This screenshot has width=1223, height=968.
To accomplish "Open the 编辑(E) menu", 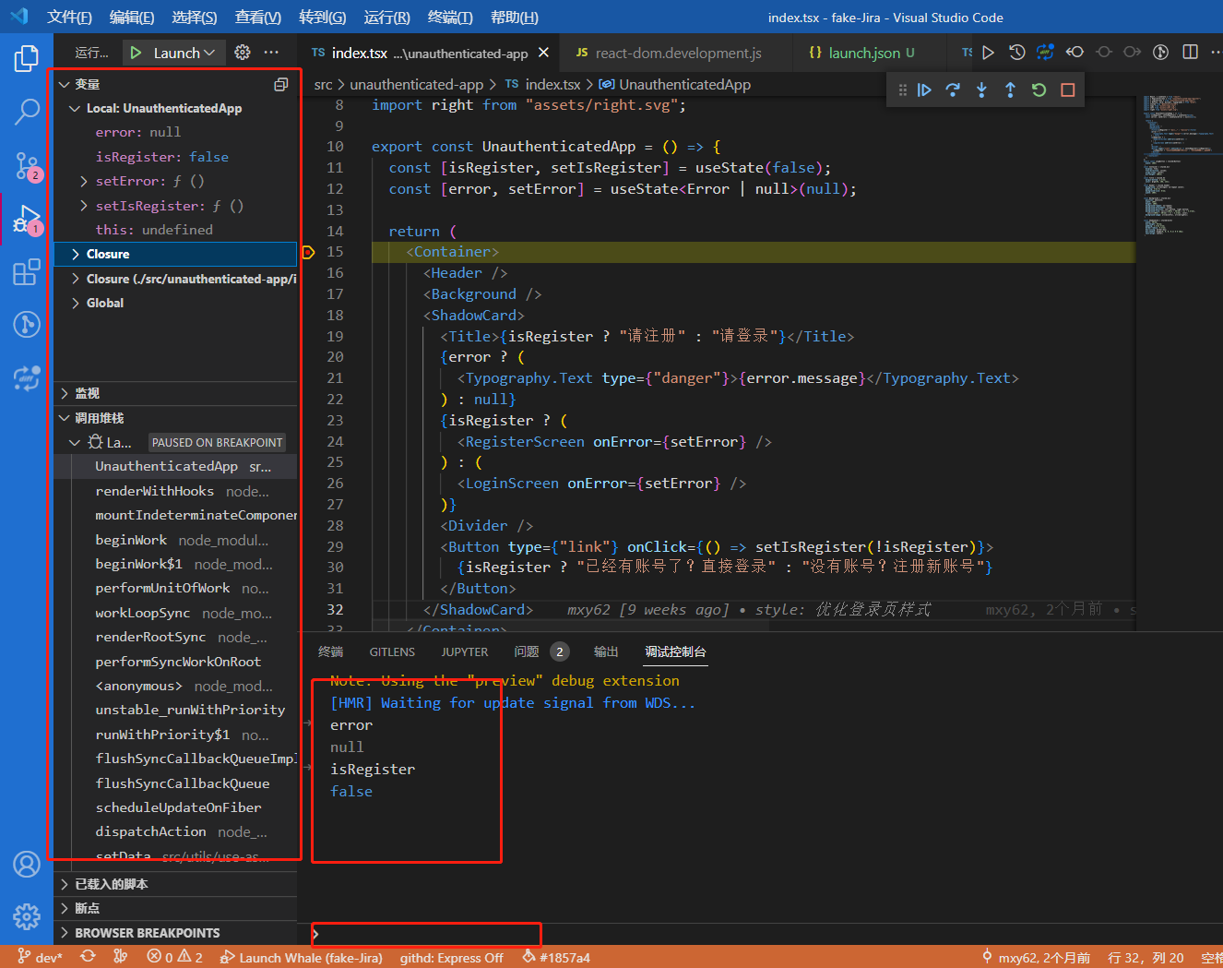I will point(132,18).
